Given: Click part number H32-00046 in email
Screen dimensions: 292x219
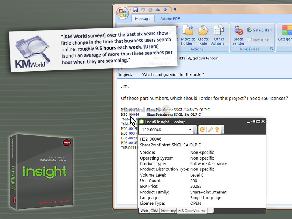Looking at the screenshot, I should point(130,115).
